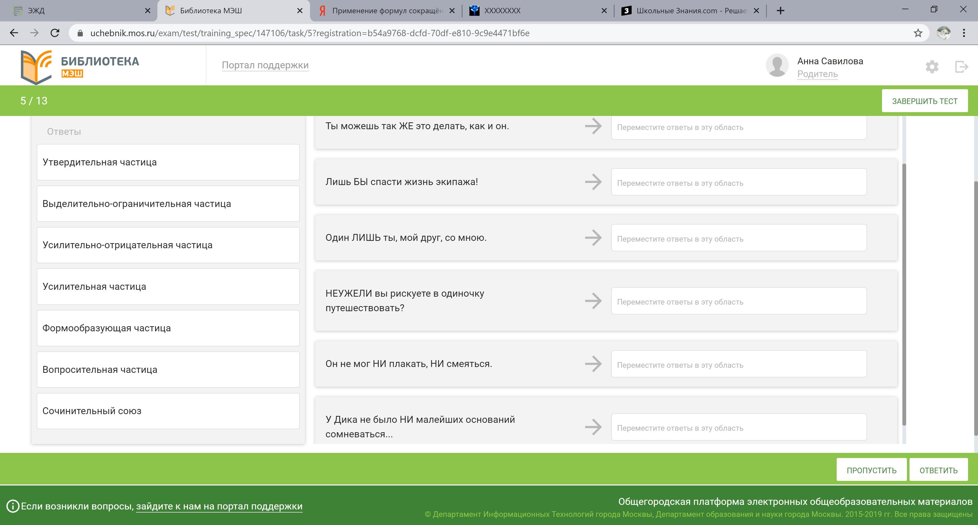
Task: Open Портал поддержки link
Action: click(265, 65)
